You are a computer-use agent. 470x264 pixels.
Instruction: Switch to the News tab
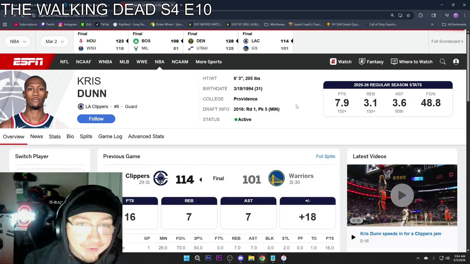[x=36, y=136]
